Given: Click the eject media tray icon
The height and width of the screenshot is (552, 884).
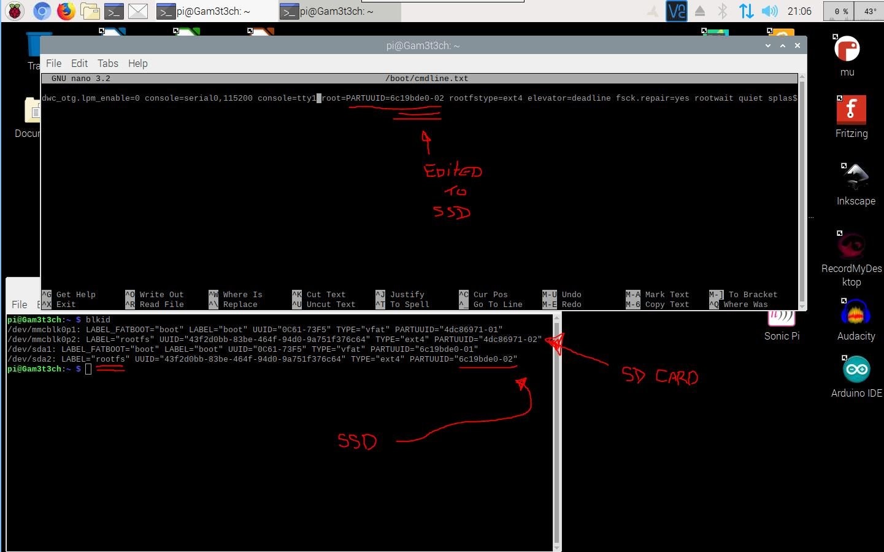Looking at the screenshot, I should coord(700,11).
